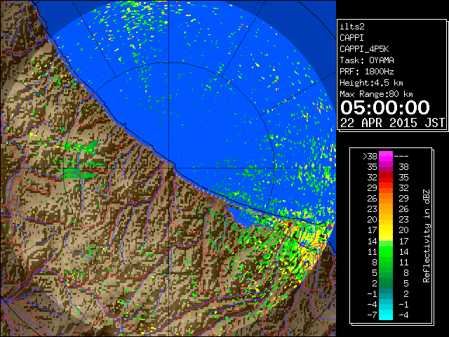Click the '-4' bottom-right legend value
449x337 pixels.
(403, 315)
